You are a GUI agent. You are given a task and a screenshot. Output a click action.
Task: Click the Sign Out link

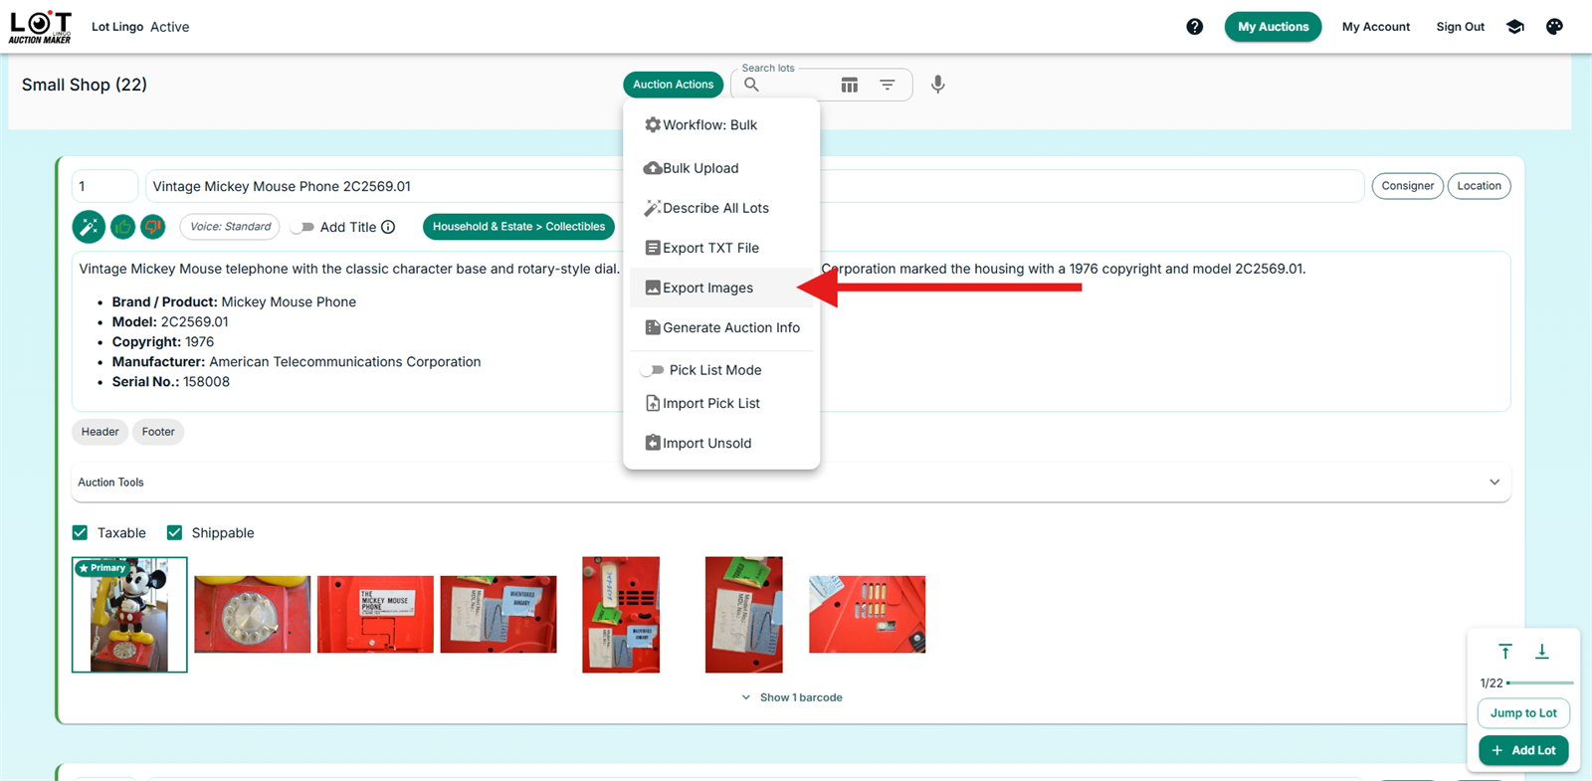pyautogui.click(x=1460, y=27)
